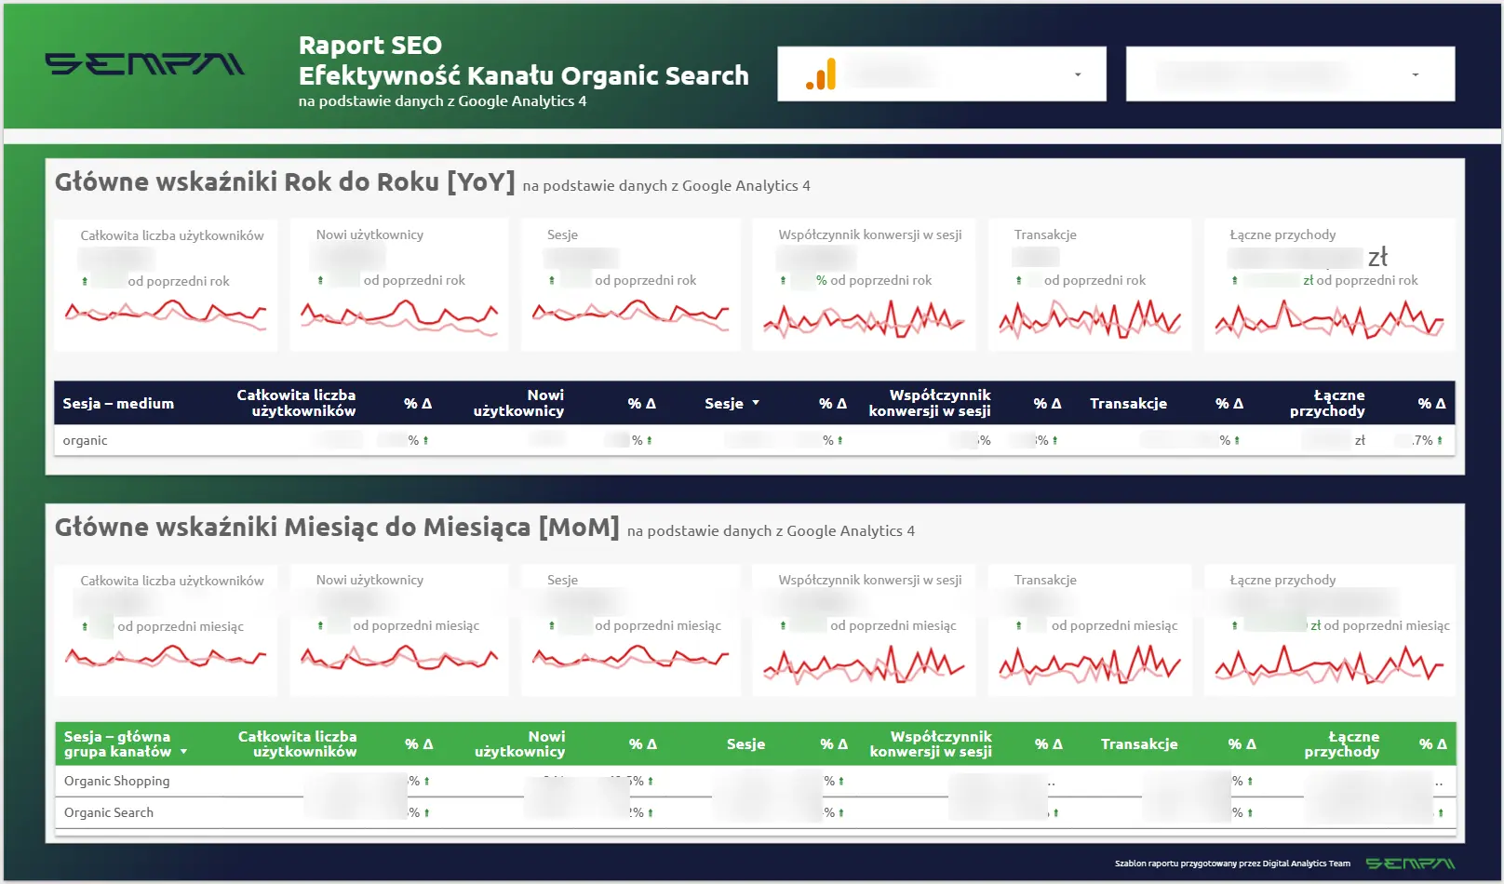Viewport: 1504px width, 884px height.
Task: Click the green up arrow in MoM Współczynnik konwersji card
Action: pyautogui.click(x=783, y=625)
